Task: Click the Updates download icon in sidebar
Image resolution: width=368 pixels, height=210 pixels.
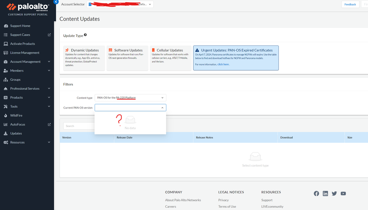Action: pyautogui.click(x=6, y=133)
